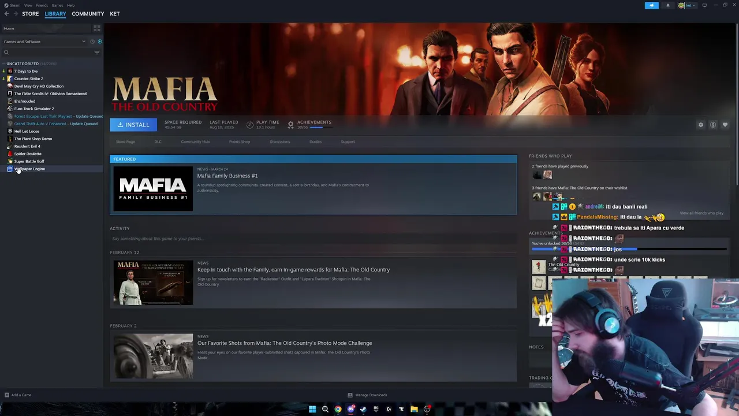Image resolution: width=739 pixels, height=416 pixels.
Task: Open the Games menu
Action: tap(57, 5)
